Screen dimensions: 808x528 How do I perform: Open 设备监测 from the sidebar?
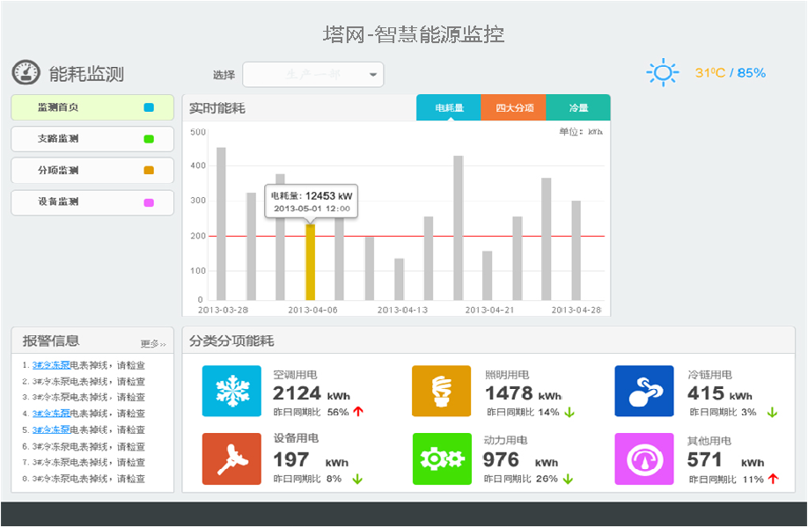pos(92,202)
